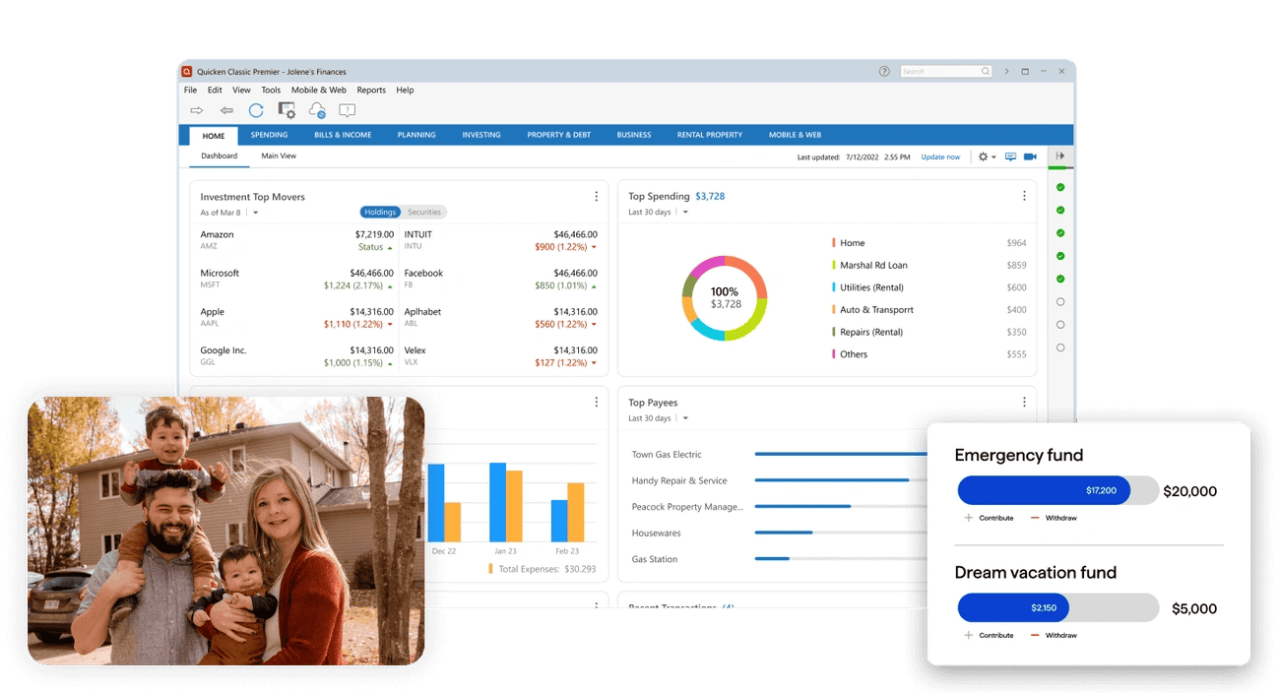Open Top Spending three-dot menu
Screen dimensions: 1280x693
[1024, 196]
